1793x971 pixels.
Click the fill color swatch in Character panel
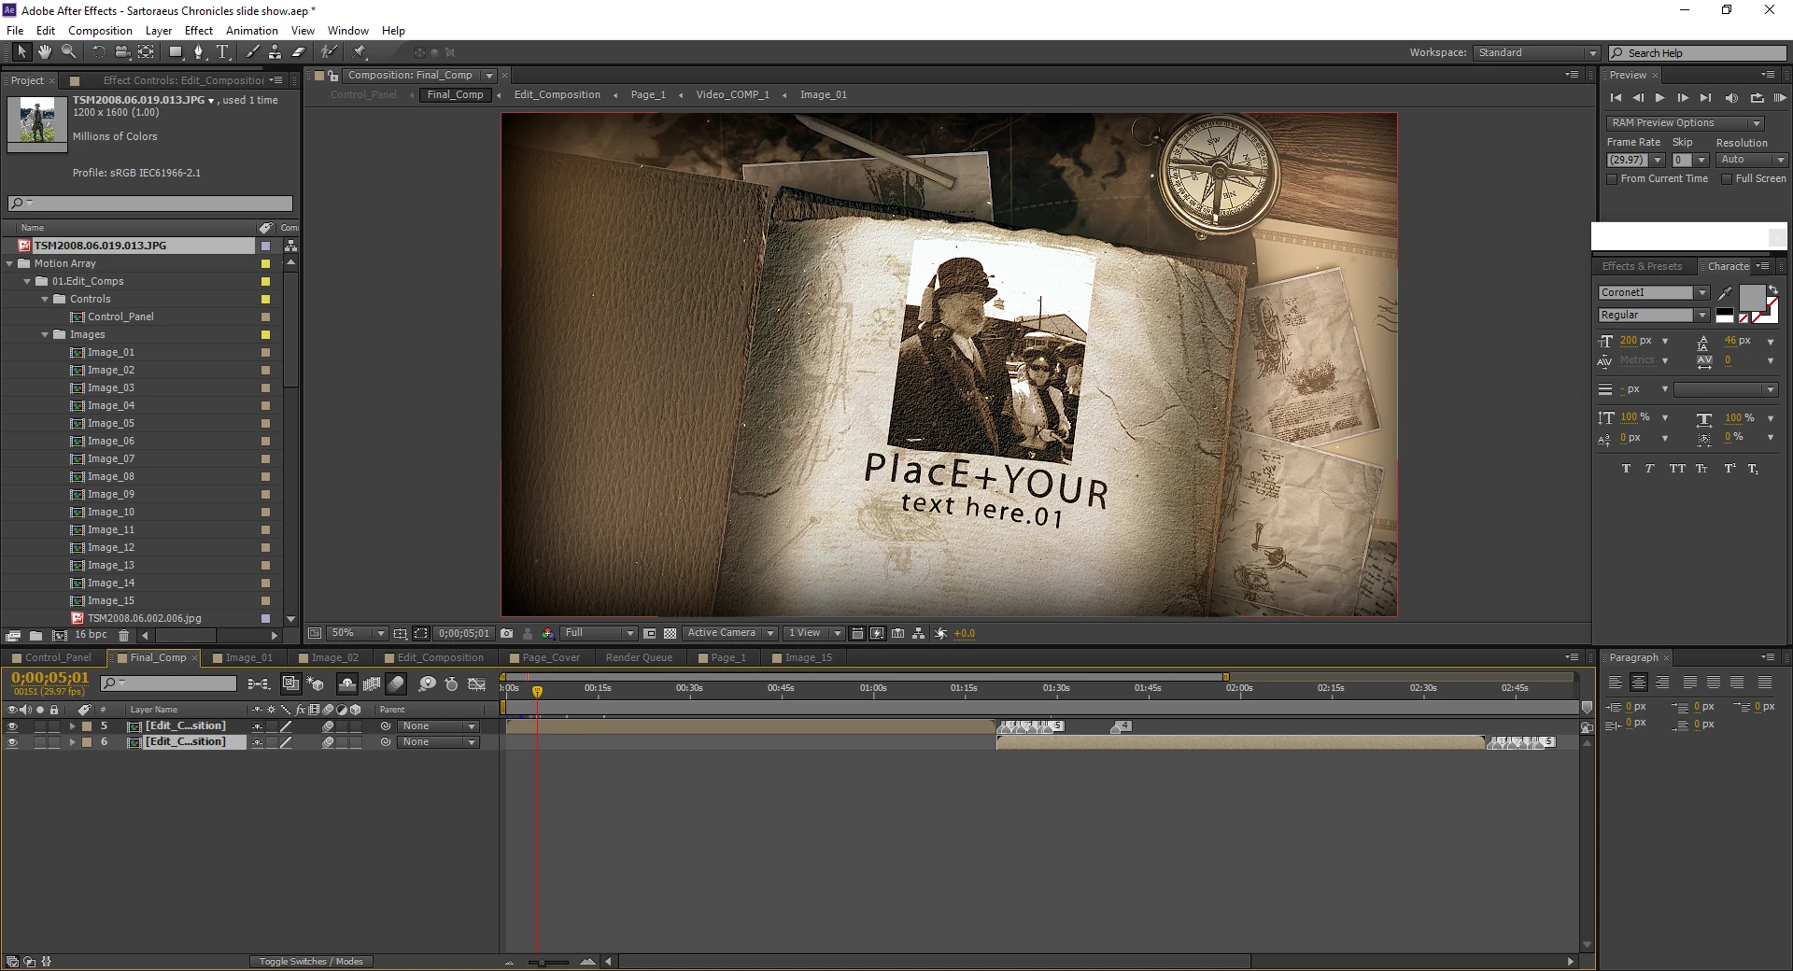tap(1752, 299)
